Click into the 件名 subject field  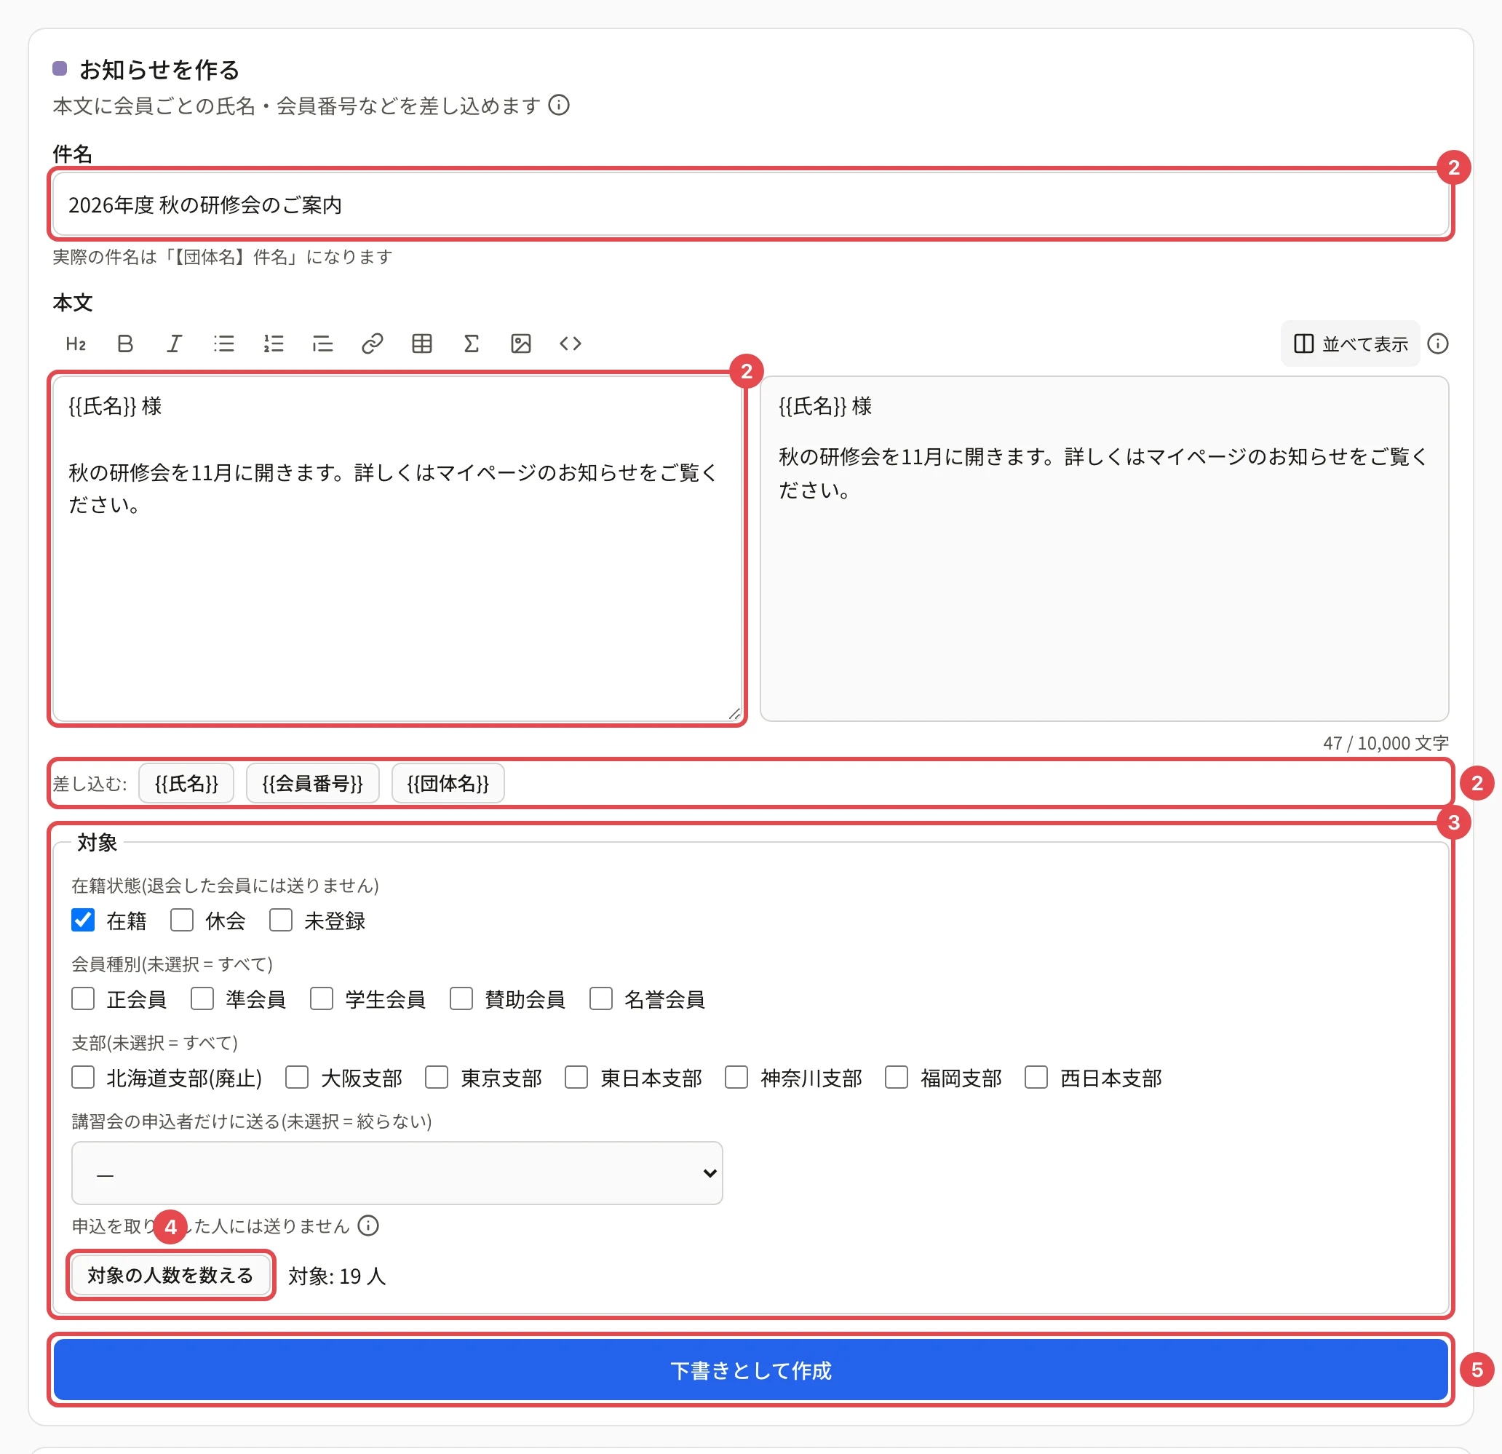click(751, 204)
